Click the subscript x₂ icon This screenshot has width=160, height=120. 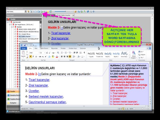tap(43, 56)
